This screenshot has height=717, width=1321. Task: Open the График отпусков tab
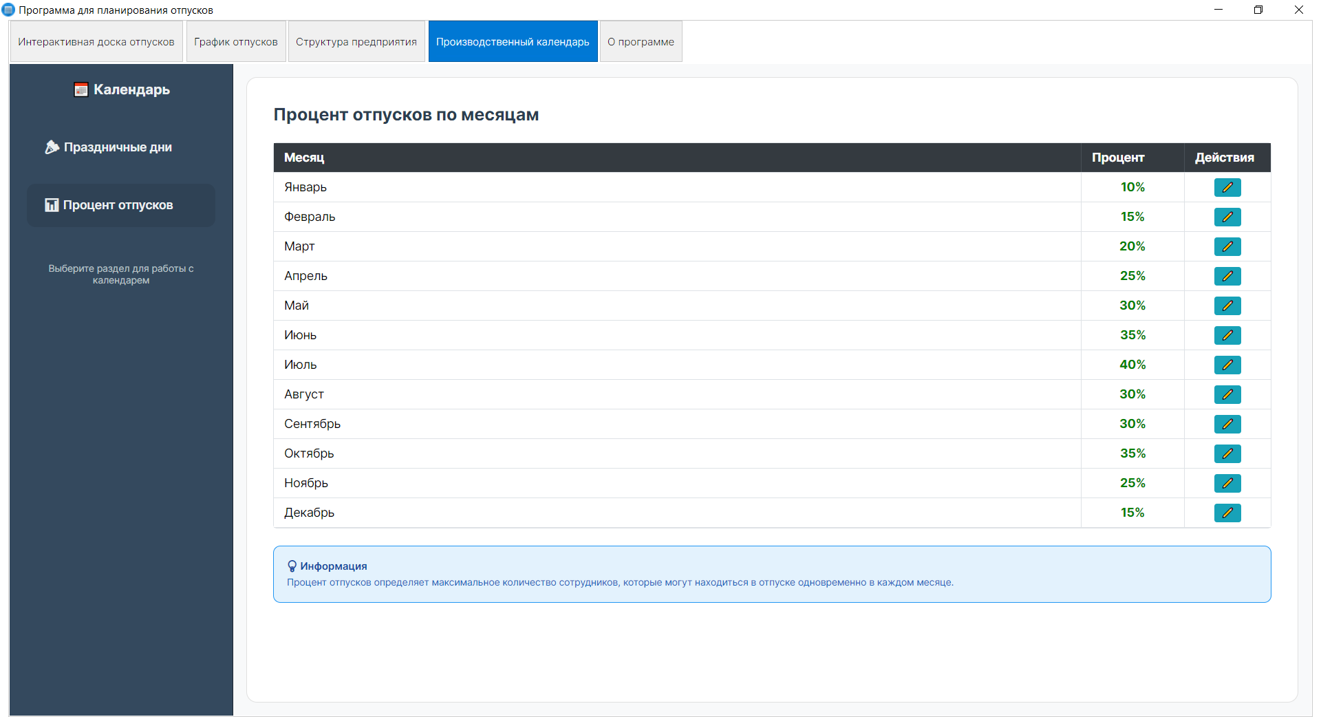click(x=236, y=42)
